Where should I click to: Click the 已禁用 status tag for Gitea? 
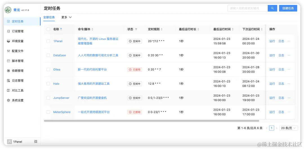(135, 69)
